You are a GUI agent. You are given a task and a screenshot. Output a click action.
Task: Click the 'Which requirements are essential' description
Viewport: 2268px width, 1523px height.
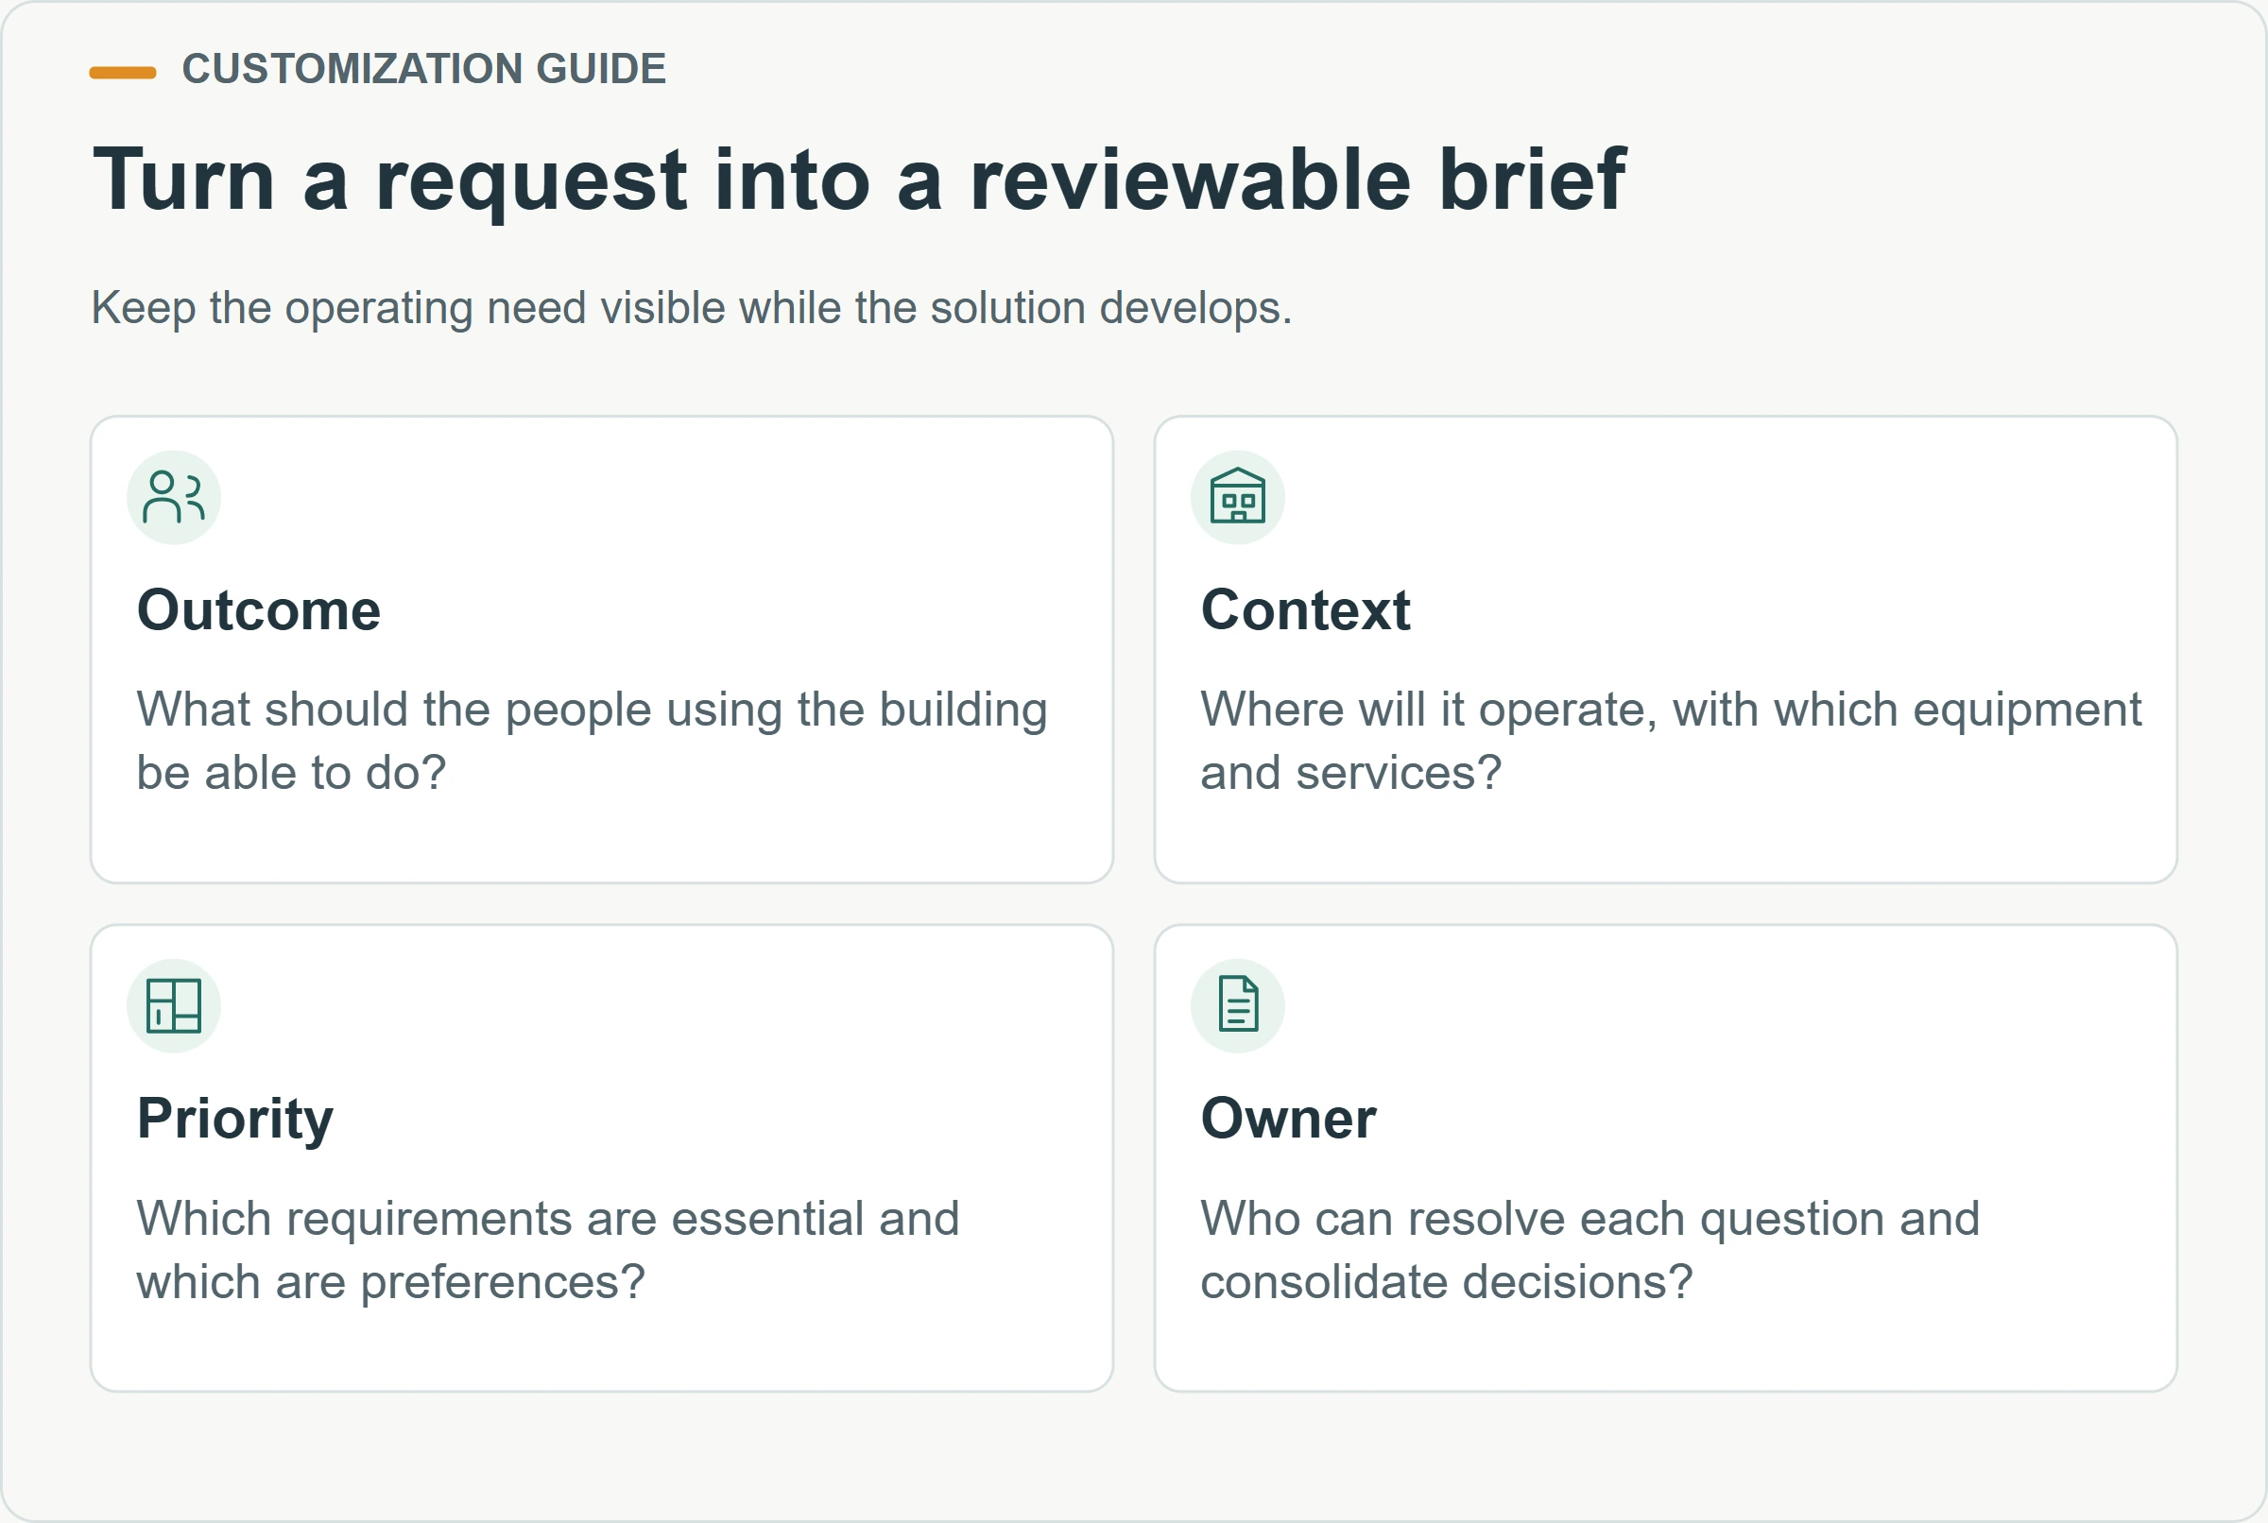pyautogui.click(x=548, y=1250)
